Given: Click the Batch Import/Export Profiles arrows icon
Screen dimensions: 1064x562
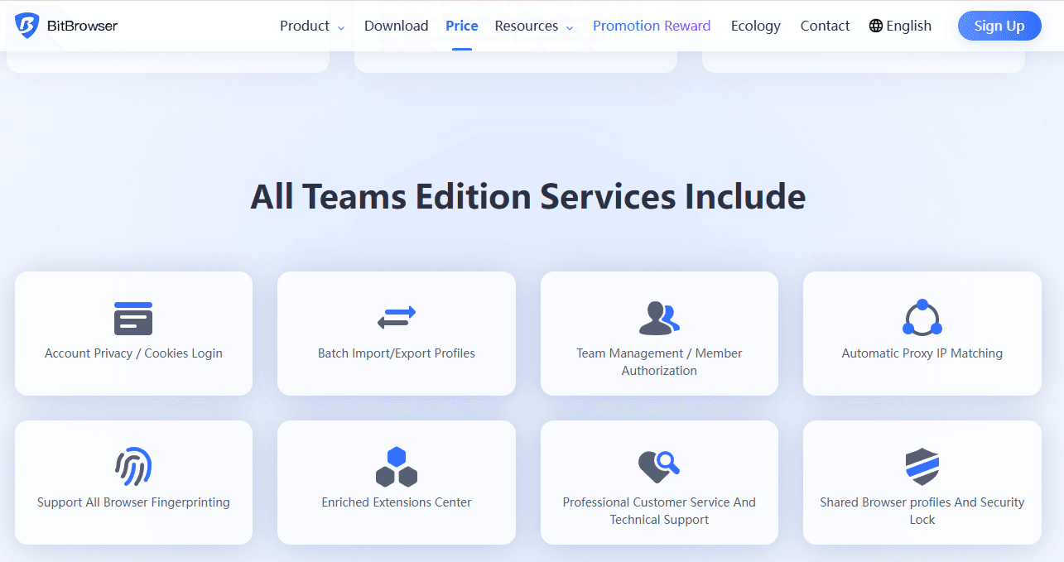Looking at the screenshot, I should click(396, 317).
